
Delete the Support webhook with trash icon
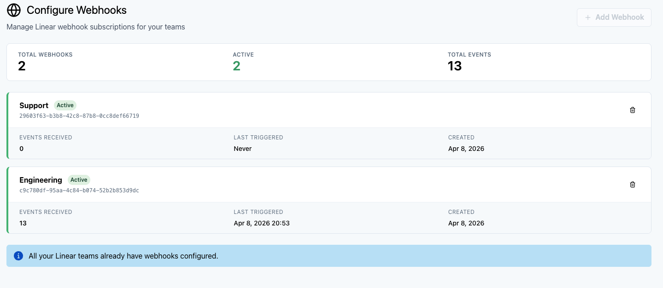pos(633,110)
